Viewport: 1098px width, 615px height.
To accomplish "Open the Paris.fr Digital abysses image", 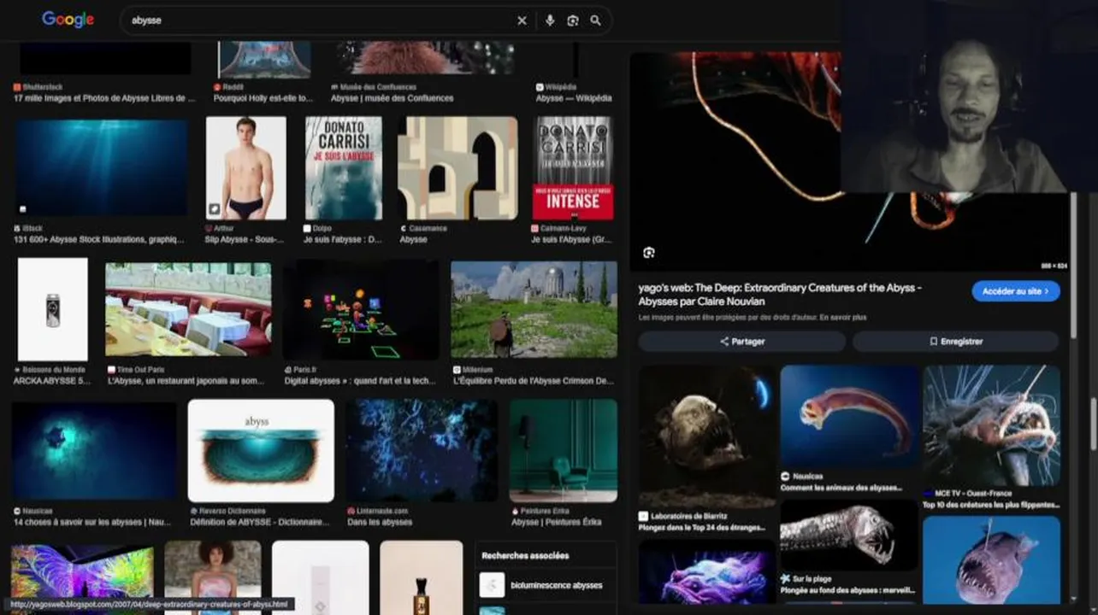I will [362, 310].
